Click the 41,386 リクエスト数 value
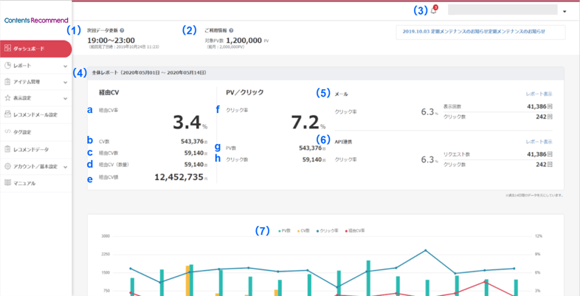 tap(537, 154)
